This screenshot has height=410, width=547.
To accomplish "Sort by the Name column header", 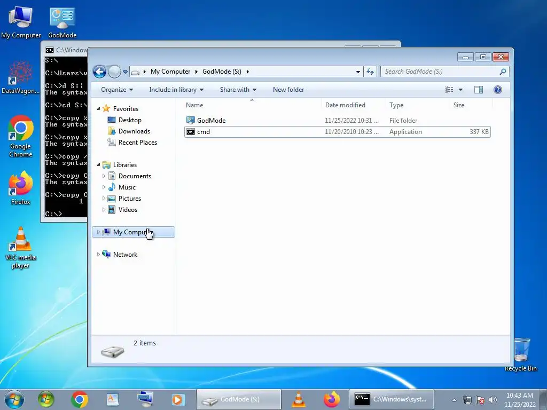I will point(252,105).
